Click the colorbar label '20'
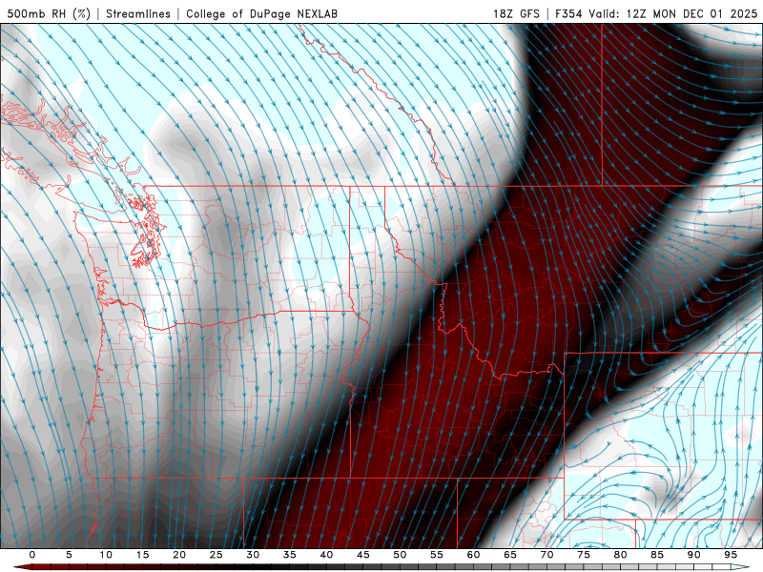763x572 pixels. tap(179, 555)
